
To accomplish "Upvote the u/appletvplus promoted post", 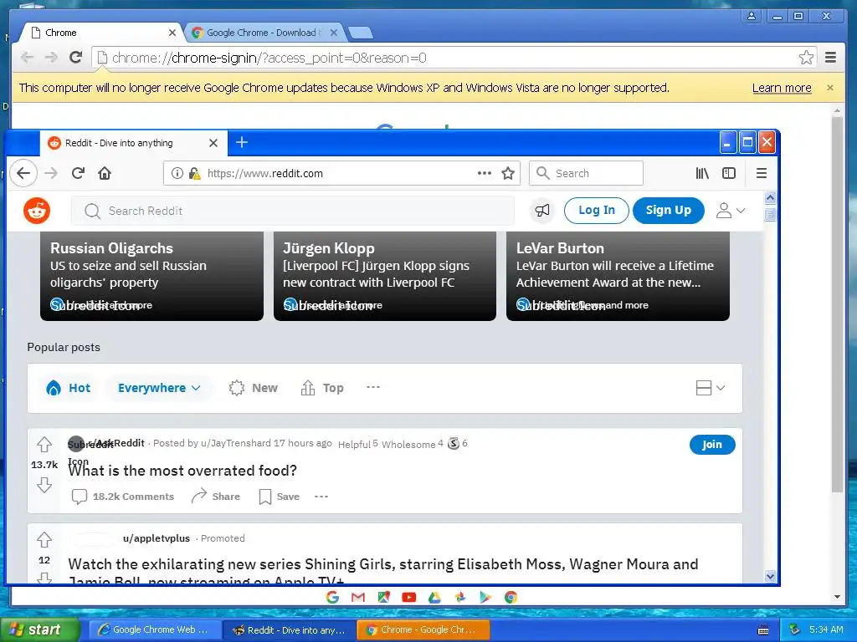I will click(44, 540).
